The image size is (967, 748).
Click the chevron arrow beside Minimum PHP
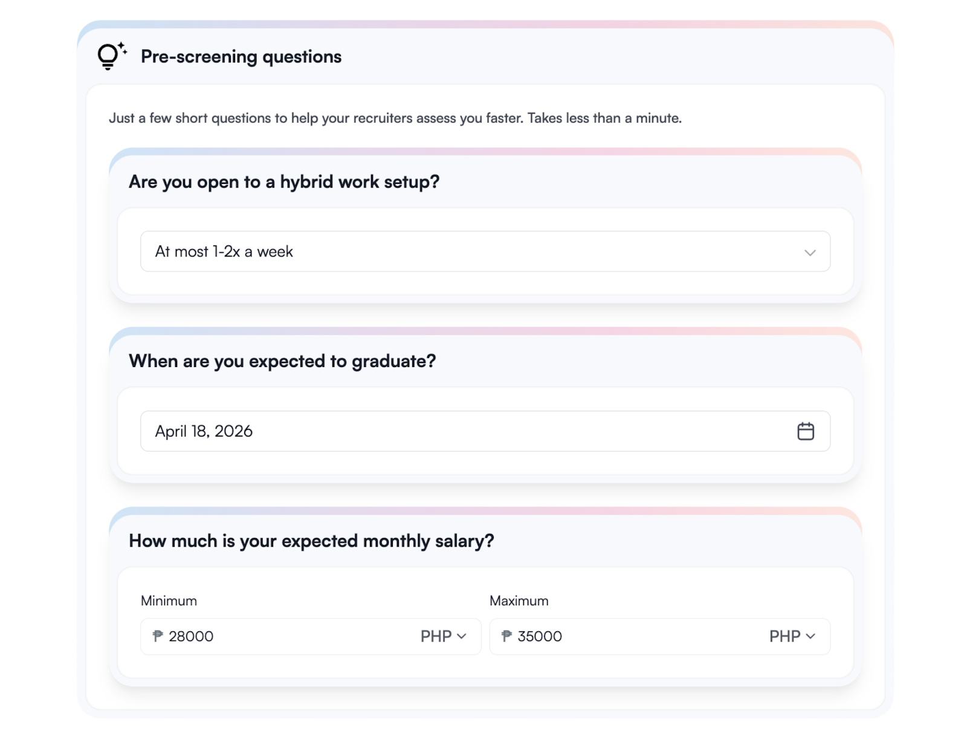click(x=462, y=636)
